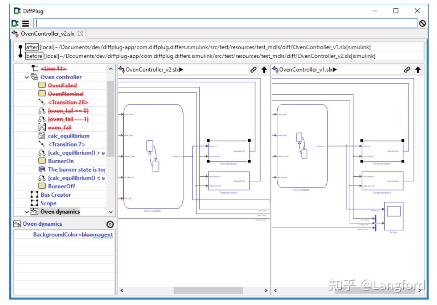The height and width of the screenshot is (305, 437).
Task: Toggle the link views icon in v2 pane
Action: (253, 70)
